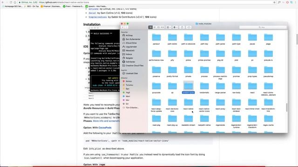Reload the browser page
Image resolution: width=298 pixels, height=167 pixels.
[x=11, y=2]
